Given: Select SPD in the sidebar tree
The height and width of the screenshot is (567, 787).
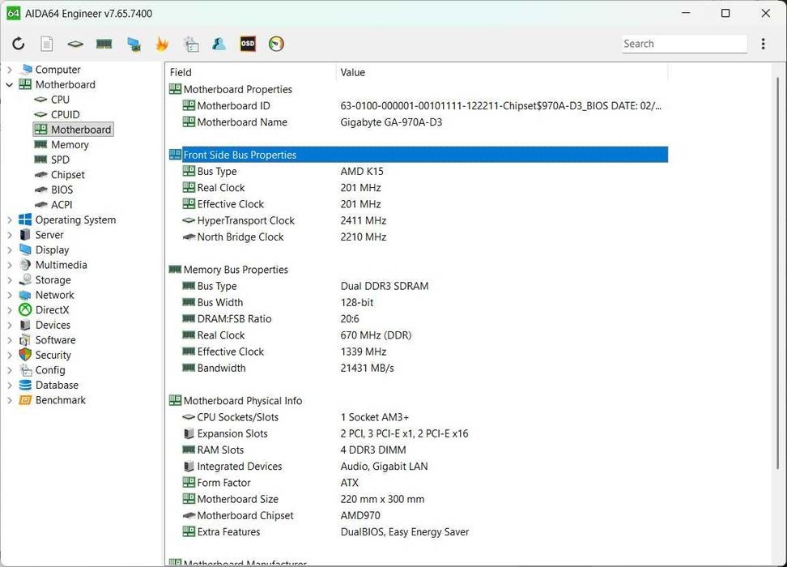Looking at the screenshot, I should (x=60, y=160).
